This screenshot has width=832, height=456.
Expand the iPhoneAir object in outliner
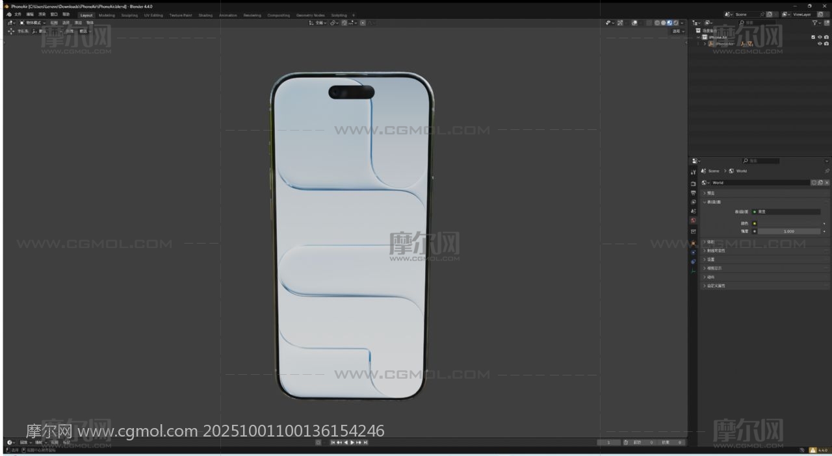(705, 44)
